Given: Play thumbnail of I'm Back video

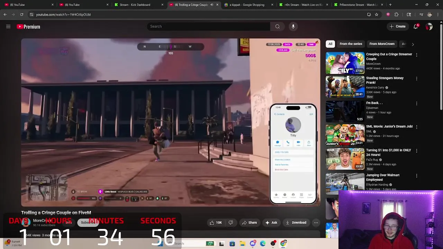Looking at the screenshot, I should pyautogui.click(x=345, y=111).
